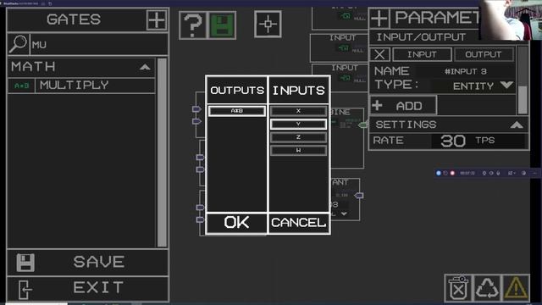Click the trash delete icon
This screenshot has width=542, height=305.
[458, 288]
